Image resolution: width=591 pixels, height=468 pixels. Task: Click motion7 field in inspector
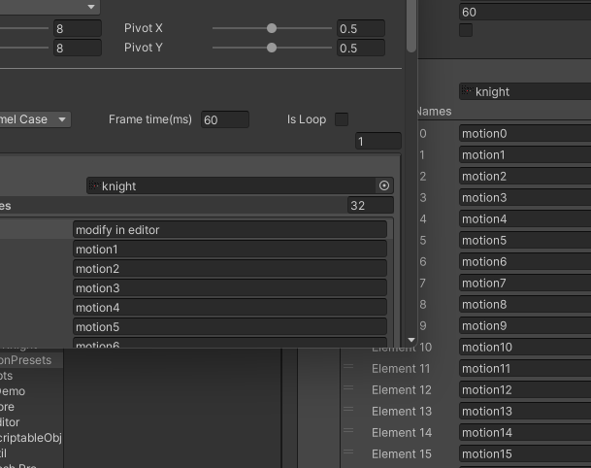click(525, 283)
